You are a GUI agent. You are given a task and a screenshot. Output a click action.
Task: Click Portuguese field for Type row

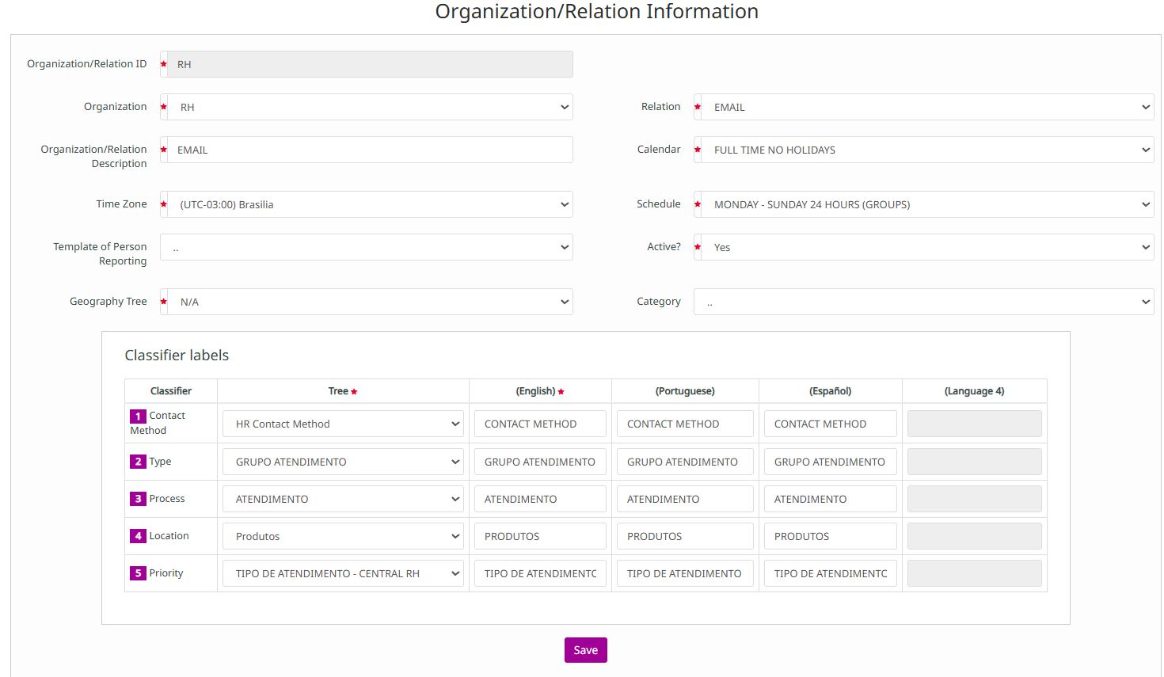[685, 462]
